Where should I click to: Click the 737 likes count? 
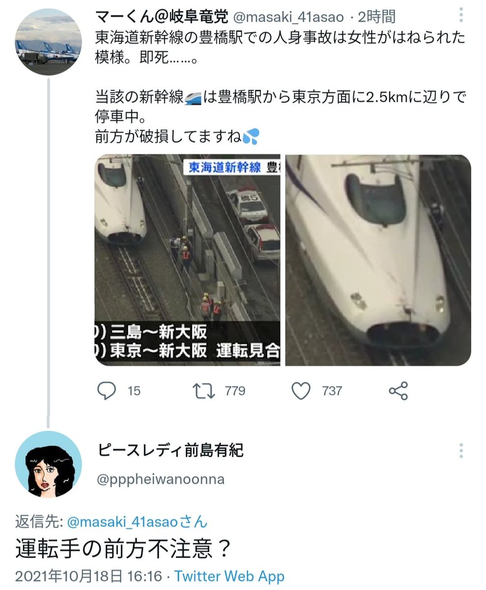pyautogui.click(x=332, y=391)
